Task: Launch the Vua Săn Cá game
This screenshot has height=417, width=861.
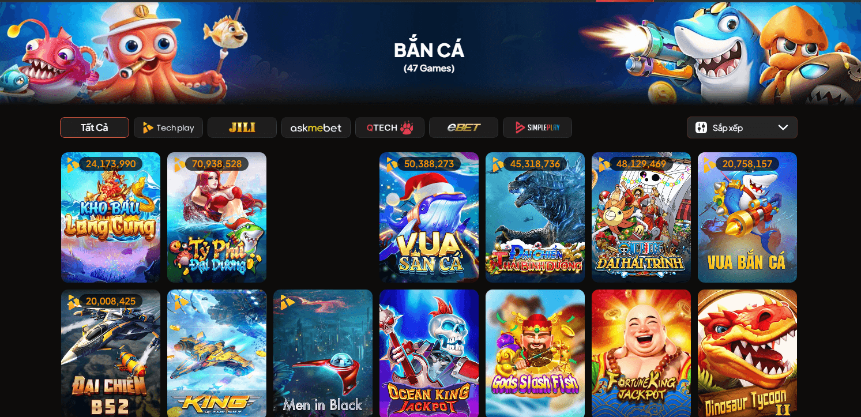Action: tap(429, 217)
